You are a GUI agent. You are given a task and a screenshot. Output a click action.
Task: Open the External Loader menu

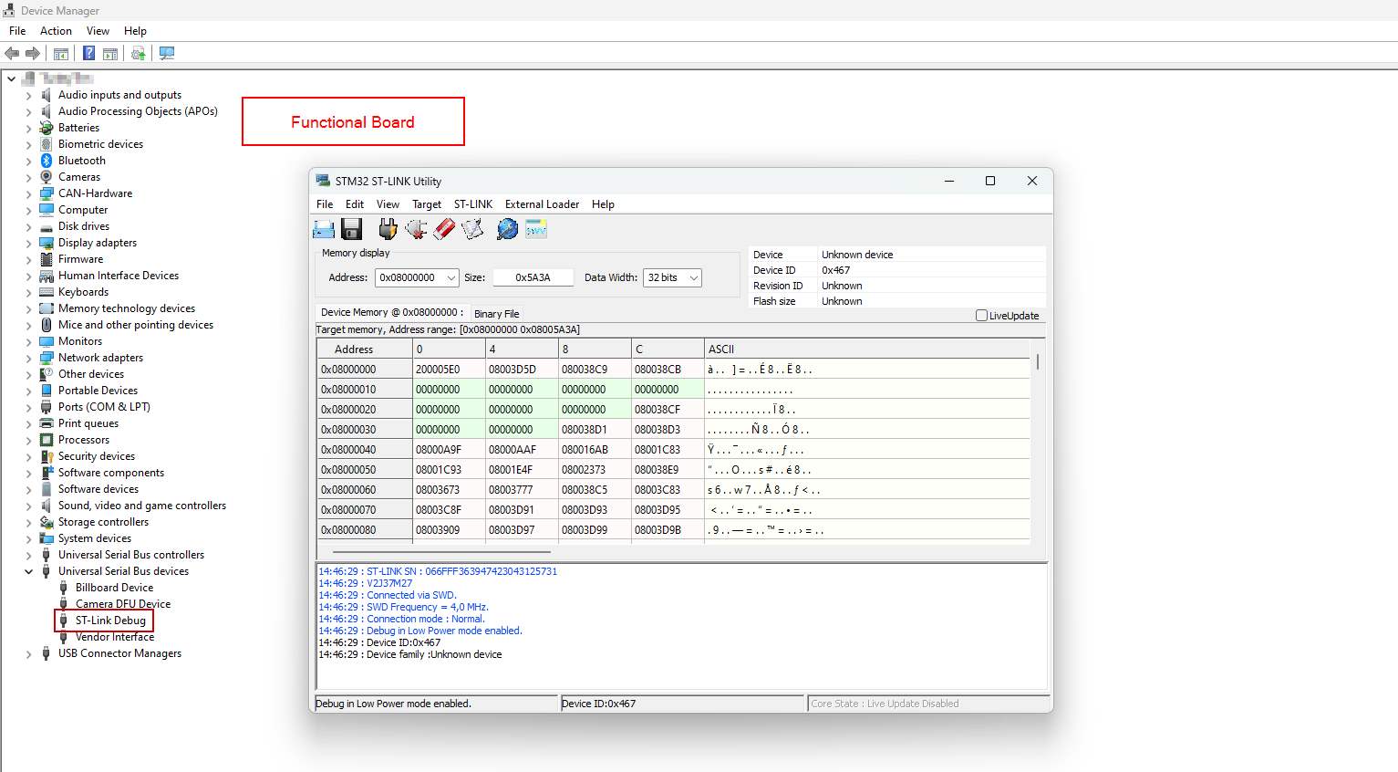click(x=541, y=203)
